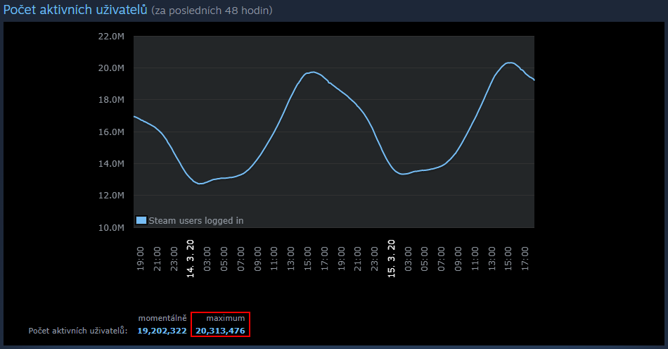Click the 22.0M y-axis label
This screenshot has width=668, height=349.
(x=111, y=36)
